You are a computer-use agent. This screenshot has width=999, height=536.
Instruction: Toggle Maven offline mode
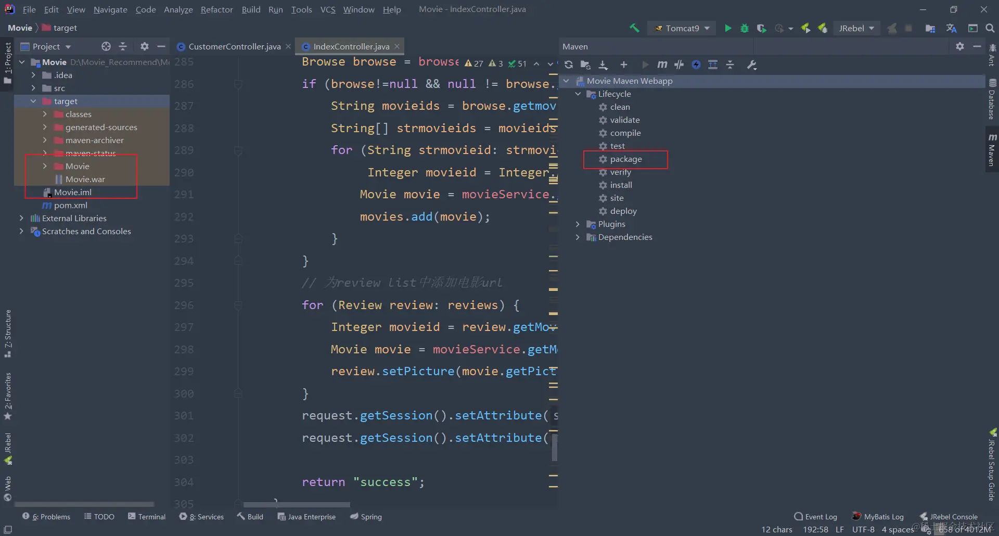coord(679,65)
